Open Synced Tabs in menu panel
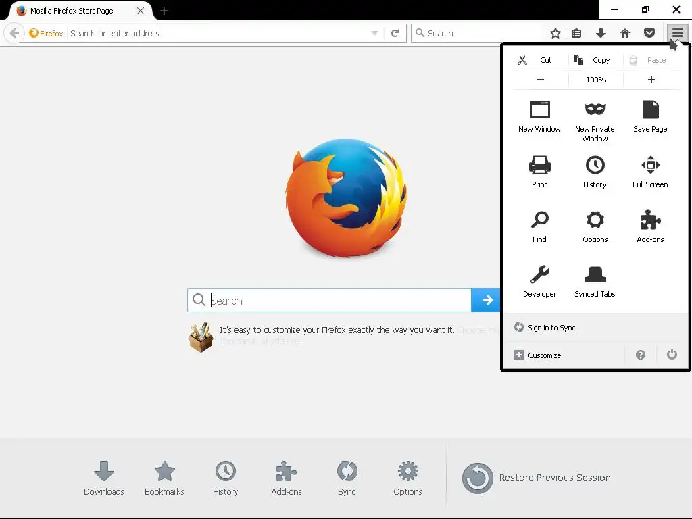This screenshot has width=692, height=519. click(x=595, y=282)
